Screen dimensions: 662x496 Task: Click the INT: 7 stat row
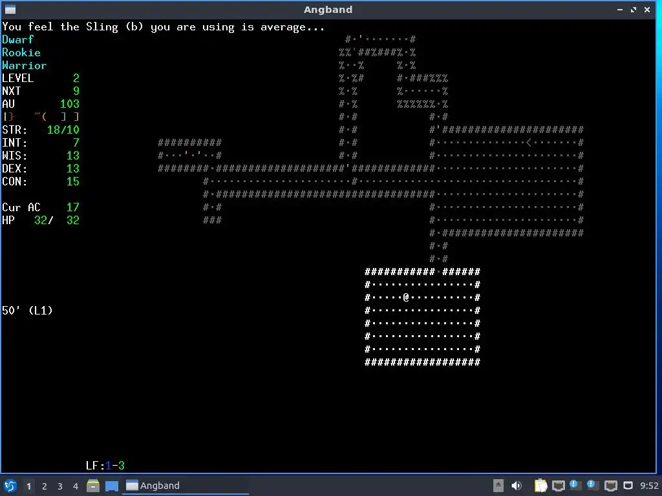[41, 143]
